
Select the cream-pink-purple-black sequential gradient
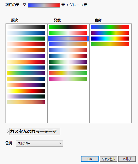(x=26, y=85)
